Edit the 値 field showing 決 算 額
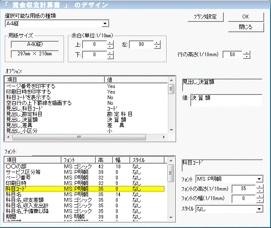This screenshot has height=228, width=271. pyautogui.click(x=226, y=100)
